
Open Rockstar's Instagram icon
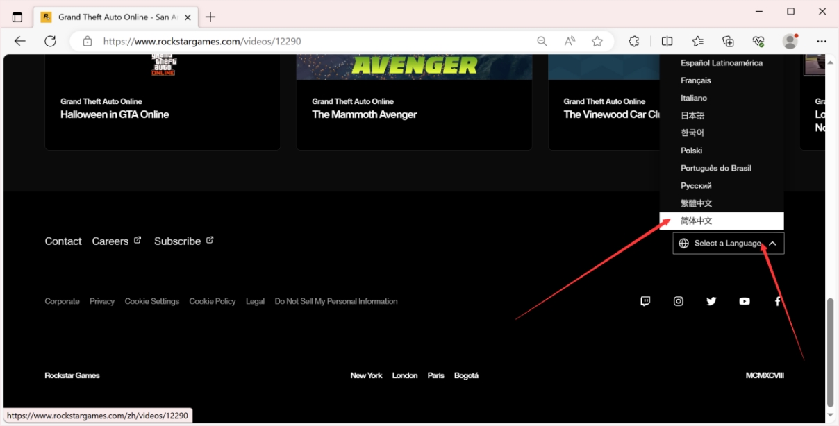pos(679,301)
